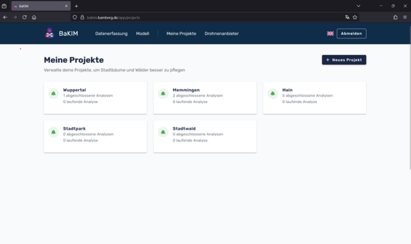Open the browser extensions icon
The image size is (411, 244).
(395, 17)
